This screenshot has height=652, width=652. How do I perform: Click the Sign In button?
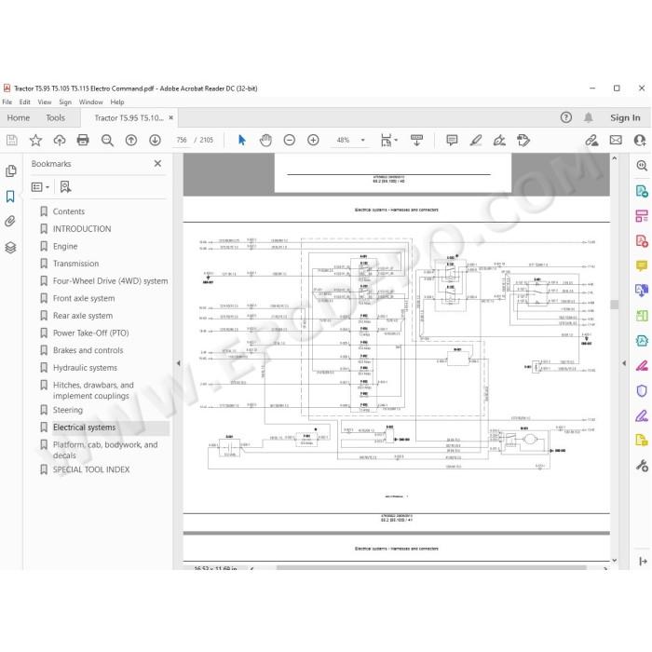(625, 117)
